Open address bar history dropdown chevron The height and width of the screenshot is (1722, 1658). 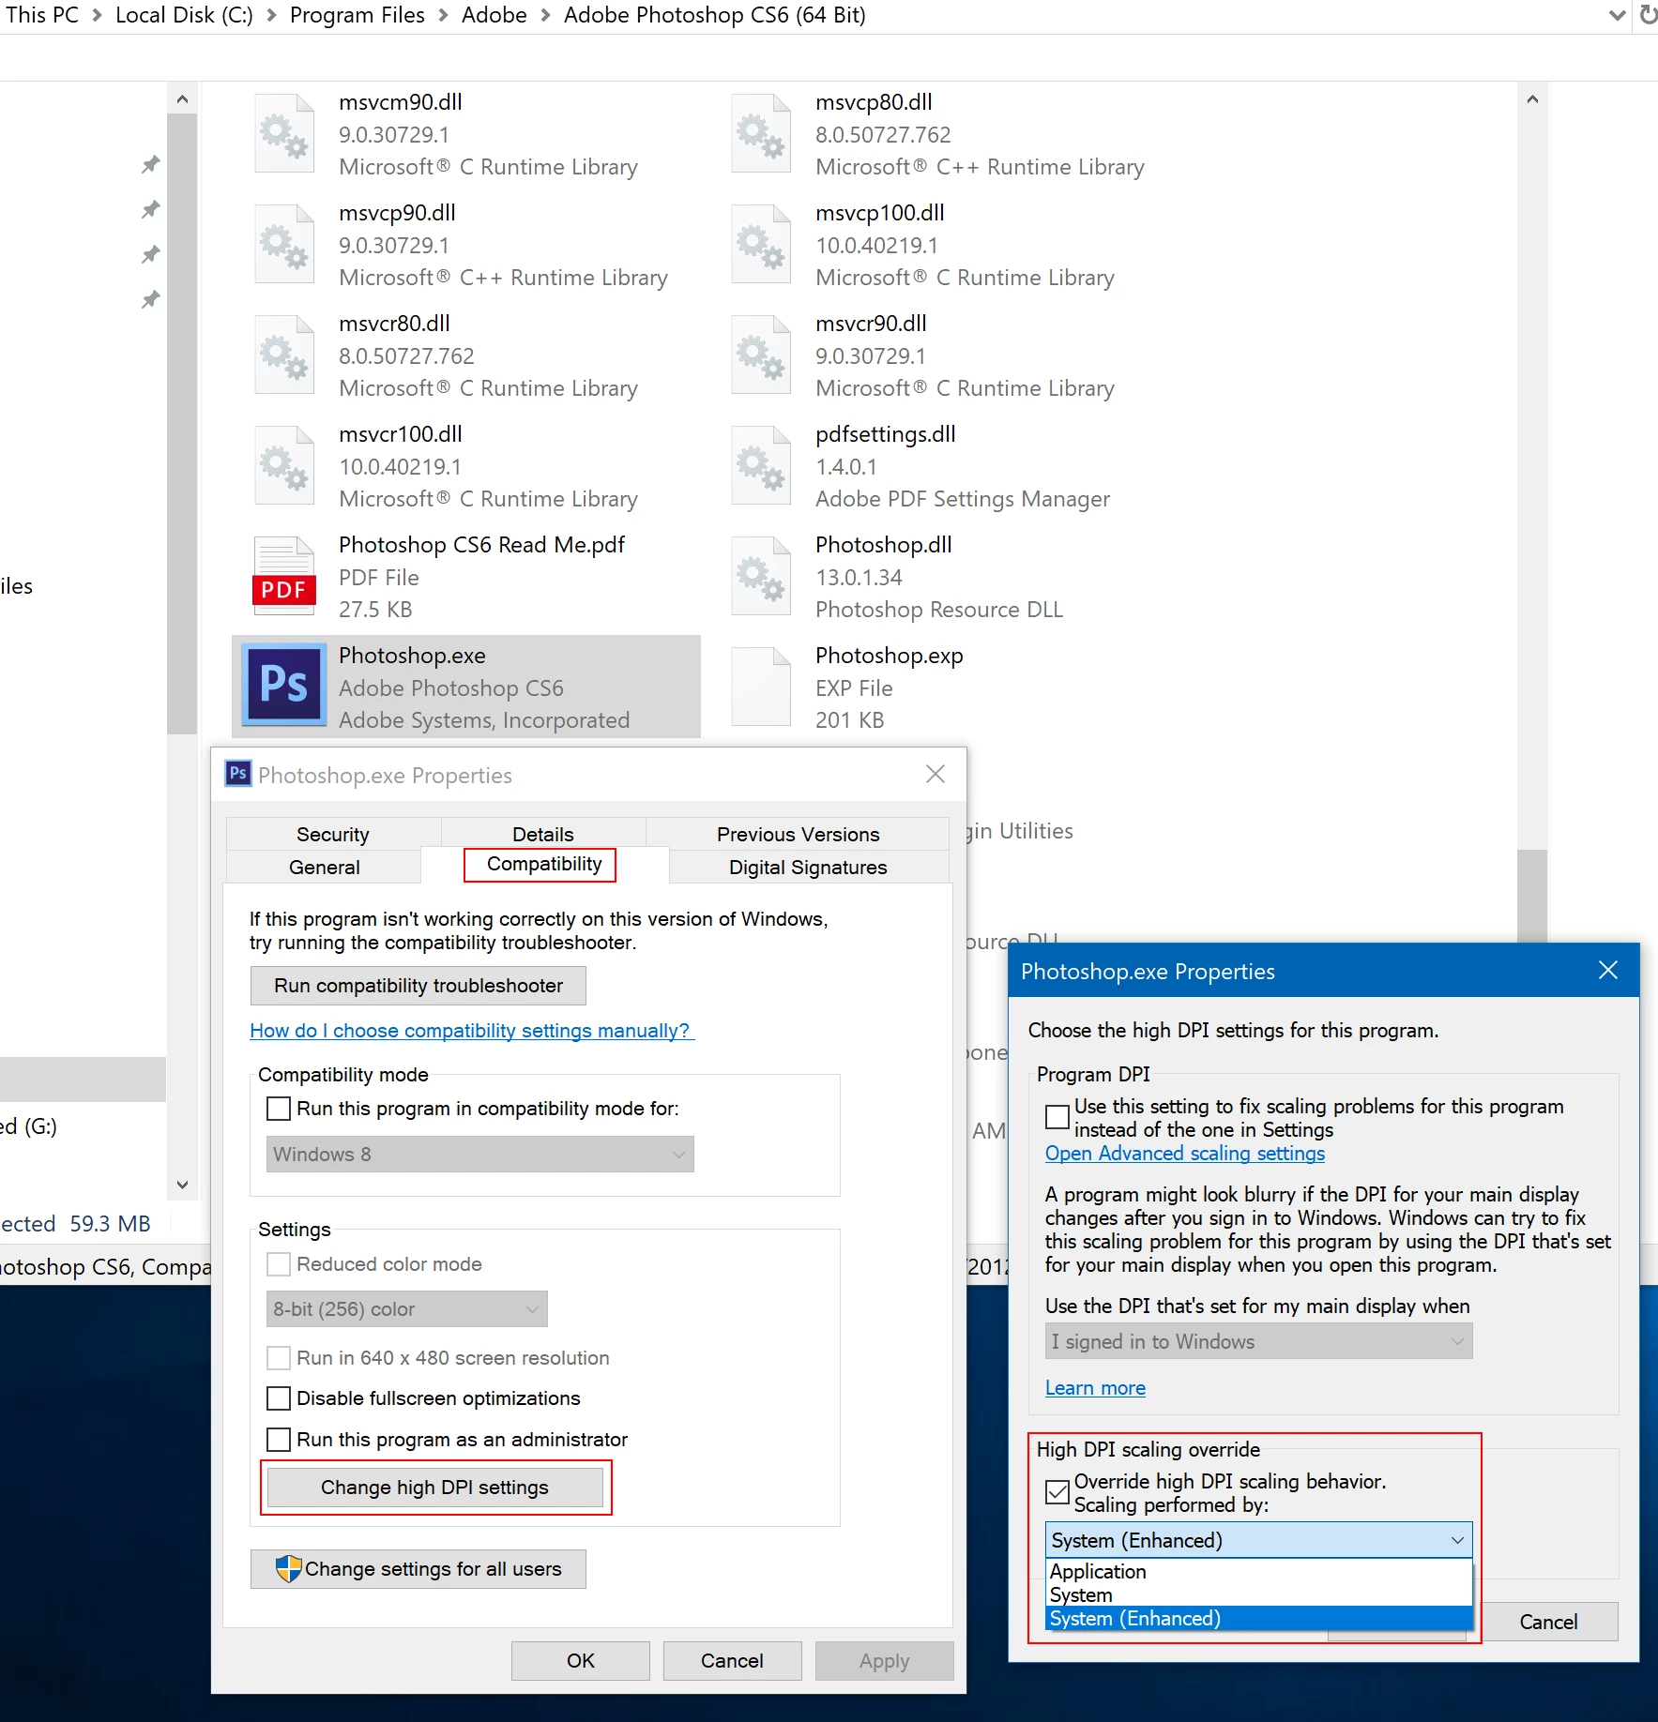coord(1618,15)
